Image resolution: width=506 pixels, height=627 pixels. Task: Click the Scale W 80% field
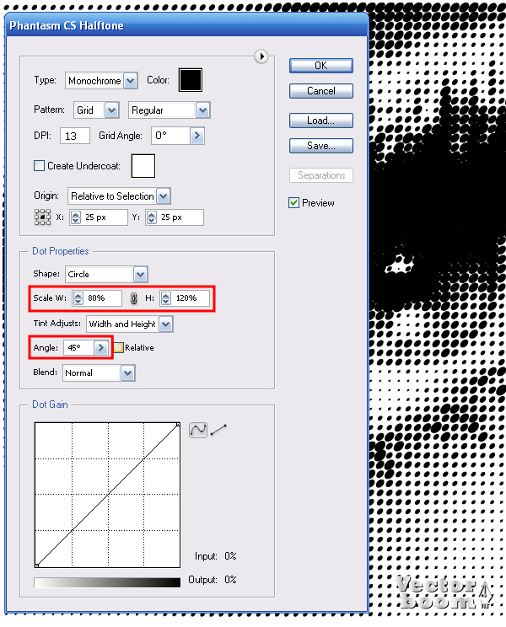point(102,298)
